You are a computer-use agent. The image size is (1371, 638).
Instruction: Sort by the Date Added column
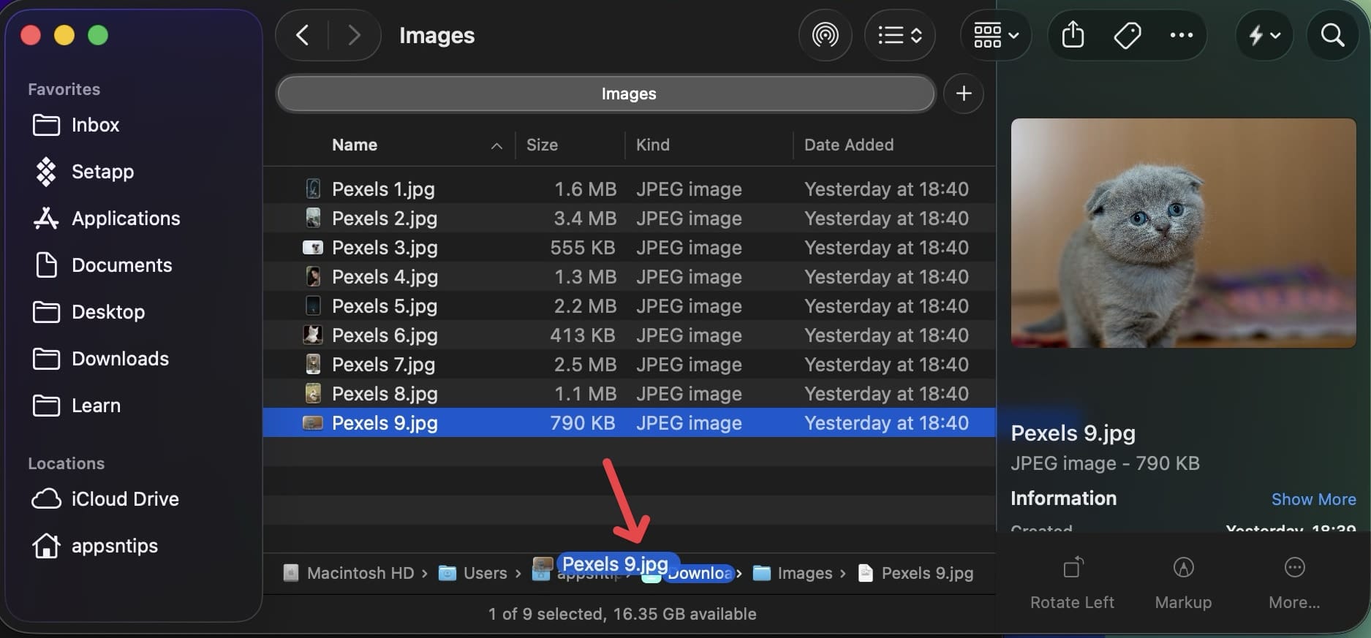pyautogui.click(x=848, y=145)
